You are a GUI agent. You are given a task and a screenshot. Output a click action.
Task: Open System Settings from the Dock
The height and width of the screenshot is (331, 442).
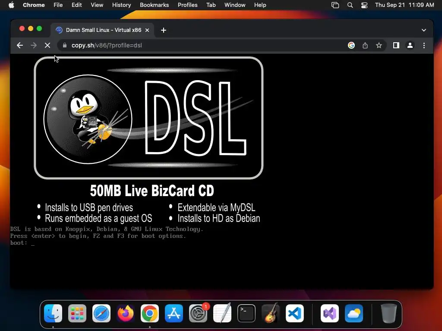(x=198, y=313)
